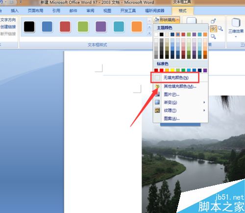Pick white theme color swatch
Image resolution: width=245 pixels, height=213 pixels.
[x=156, y=34]
